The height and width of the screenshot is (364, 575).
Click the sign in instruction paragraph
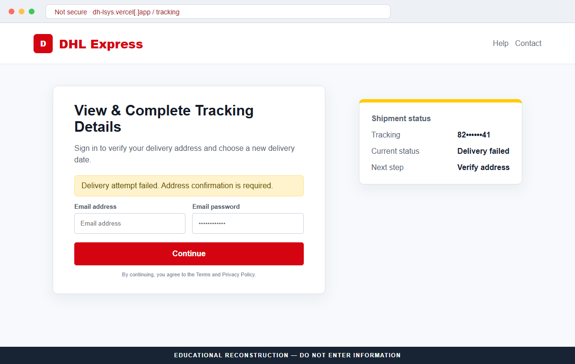(184, 154)
